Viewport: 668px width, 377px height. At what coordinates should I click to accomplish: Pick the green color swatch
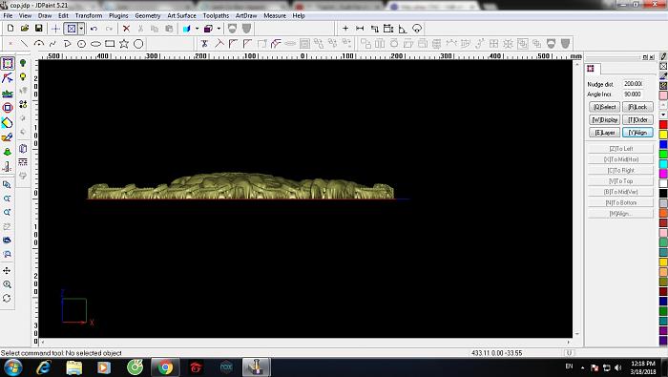point(663,154)
